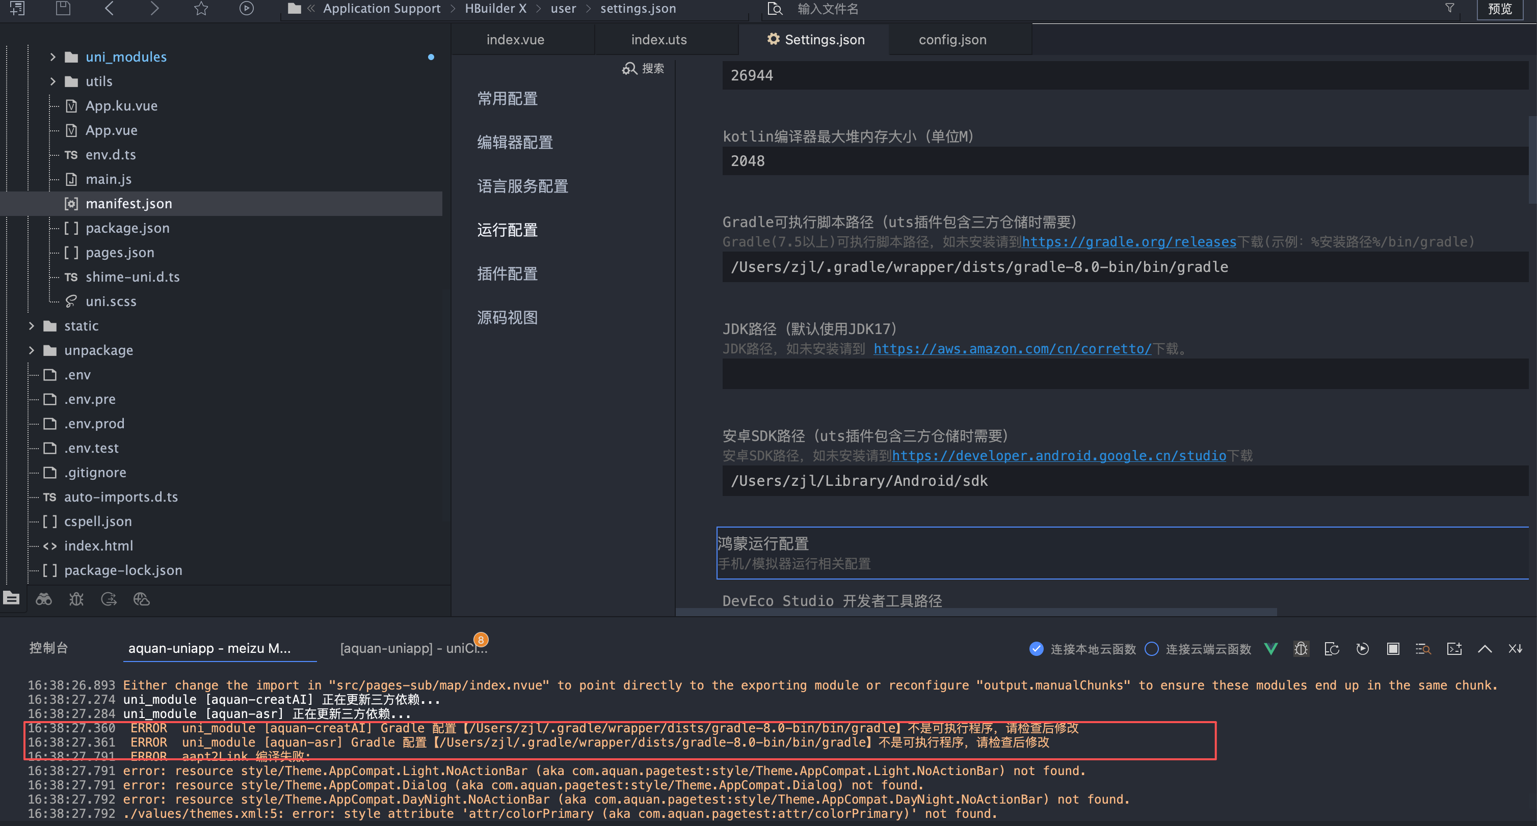The width and height of the screenshot is (1537, 826).
Task: Enable 连接本地云函数 option
Action: click(x=1037, y=648)
